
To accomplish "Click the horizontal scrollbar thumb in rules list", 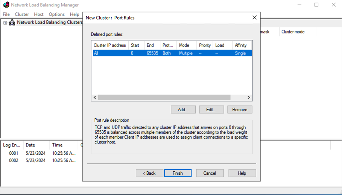I will click(x=164, y=97).
